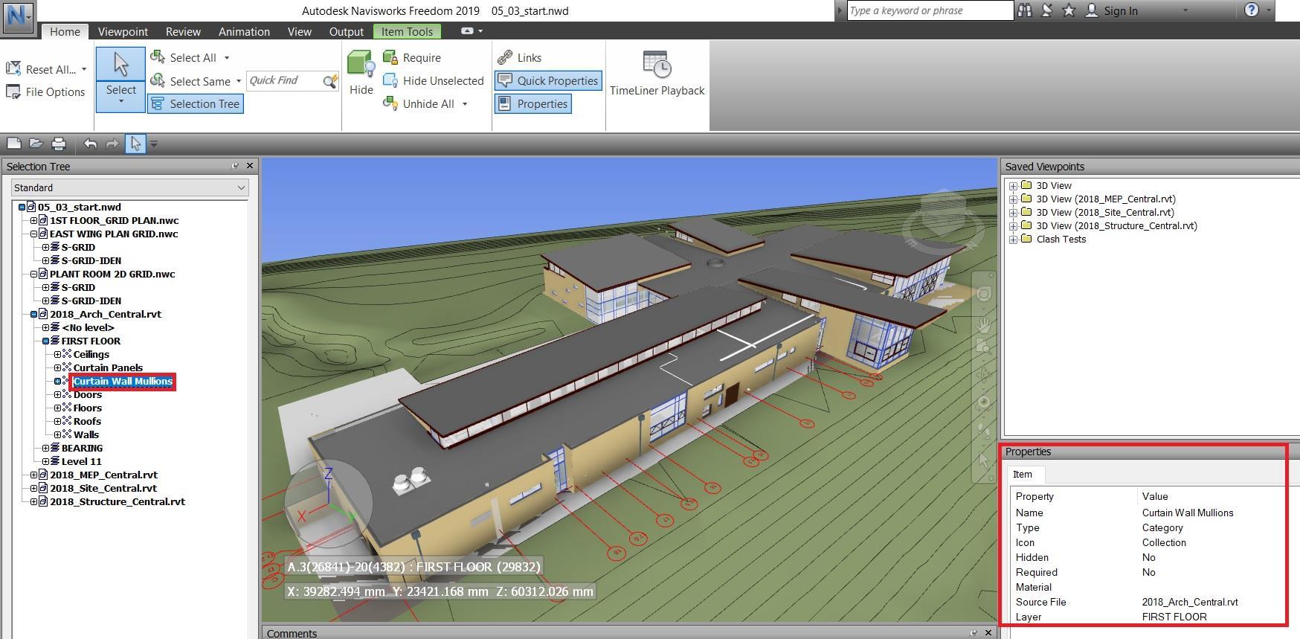Click the Hide cube icon
The height and width of the screenshot is (639, 1300).
click(361, 65)
